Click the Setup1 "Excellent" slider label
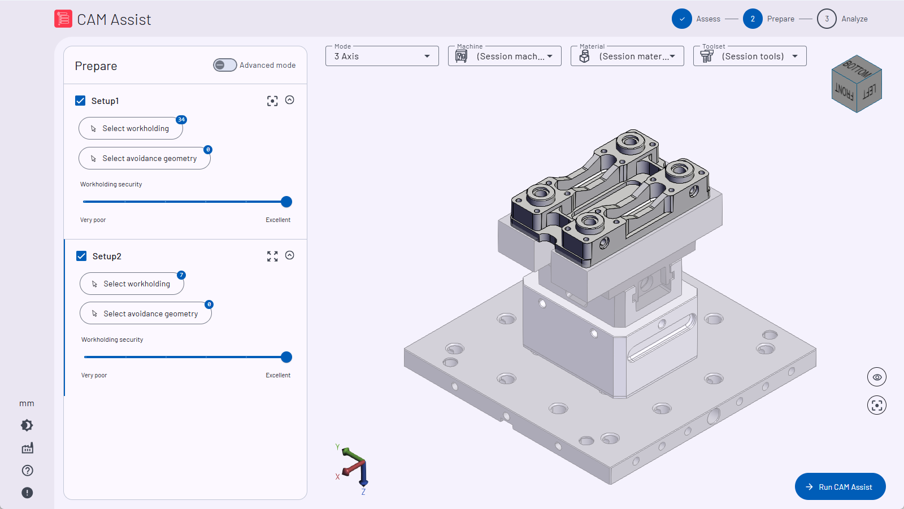Viewport: 904px width, 509px height. click(x=278, y=220)
